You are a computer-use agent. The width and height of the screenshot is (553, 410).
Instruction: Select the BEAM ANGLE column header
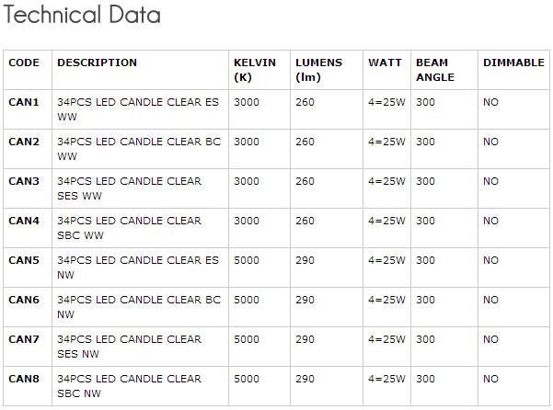[435, 70]
